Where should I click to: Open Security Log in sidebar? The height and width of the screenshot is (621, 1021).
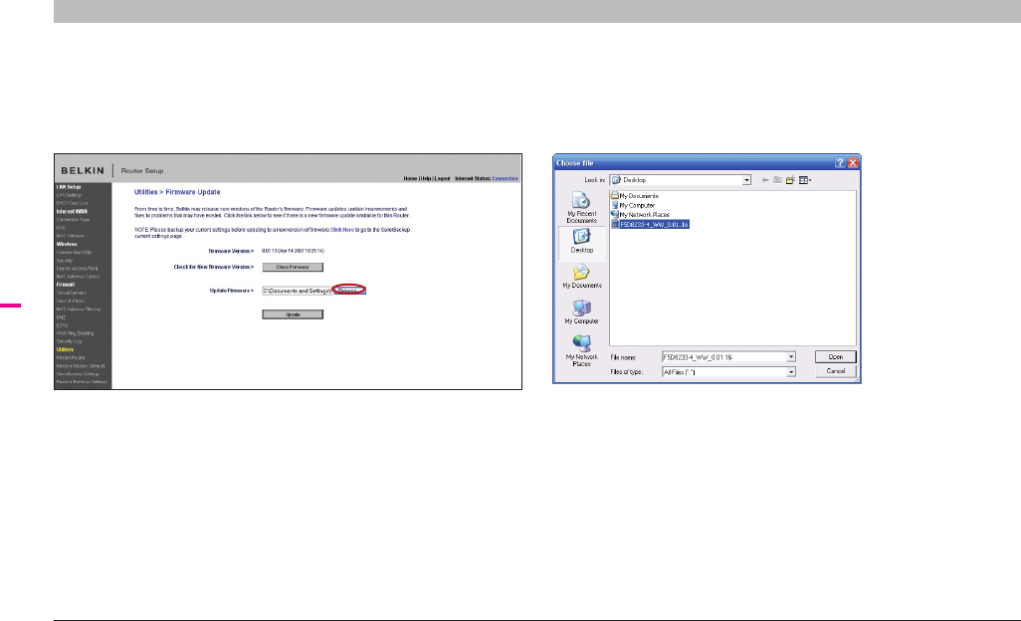click(69, 341)
